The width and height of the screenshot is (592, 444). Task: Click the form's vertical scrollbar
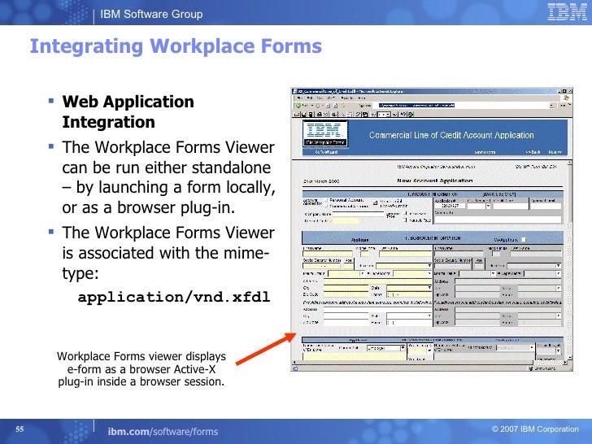point(570,259)
